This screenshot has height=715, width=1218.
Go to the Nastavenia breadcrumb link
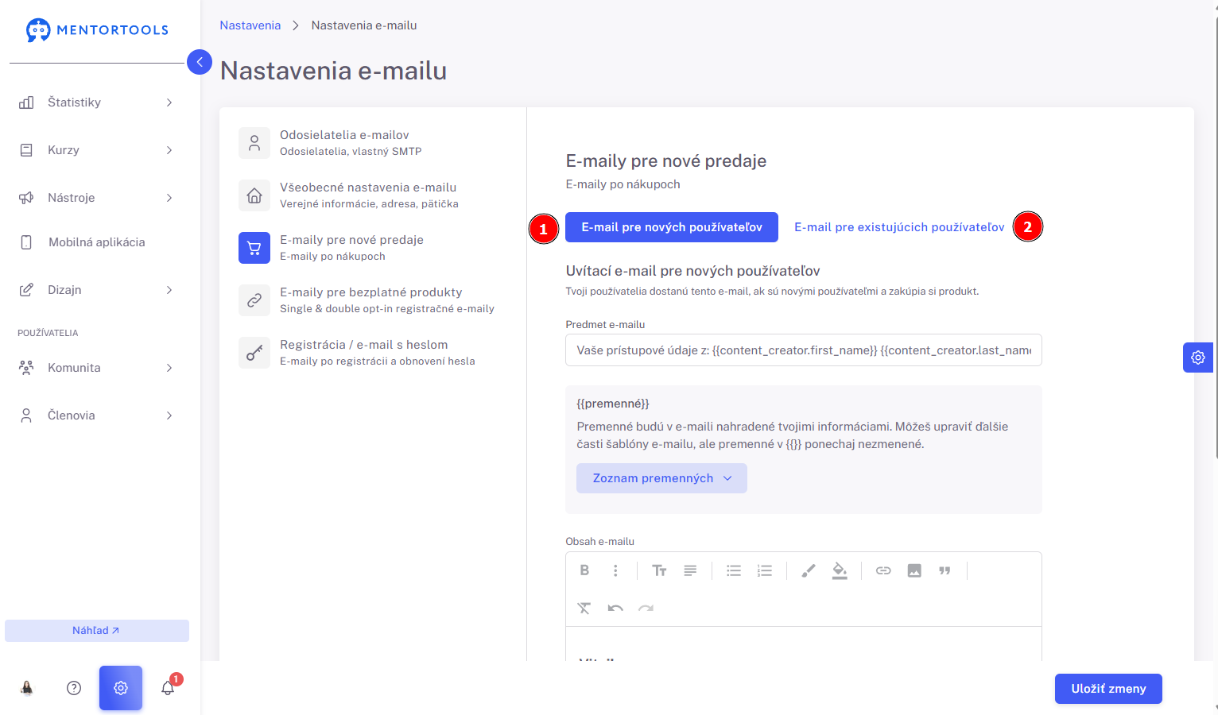[x=250, y=25]
